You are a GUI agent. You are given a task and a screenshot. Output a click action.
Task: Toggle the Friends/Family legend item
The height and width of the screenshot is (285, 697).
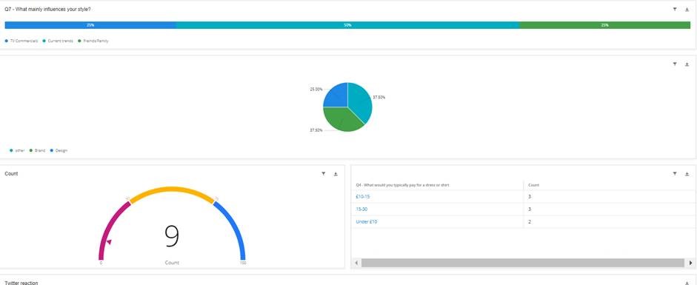93,41
